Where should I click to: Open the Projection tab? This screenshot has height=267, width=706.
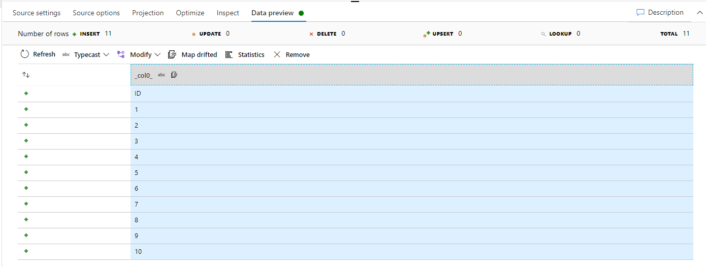(148, 13)
